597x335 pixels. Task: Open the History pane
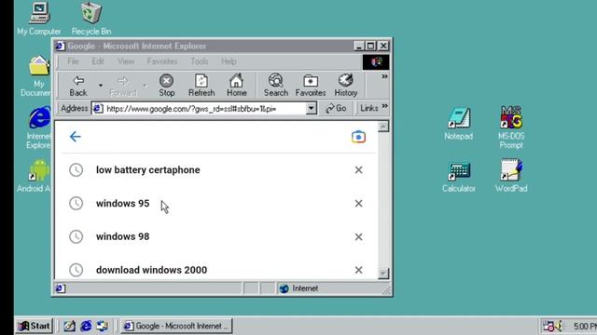346,86
